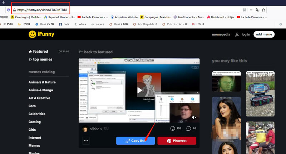Open Internet category

[x=35, y=138]
